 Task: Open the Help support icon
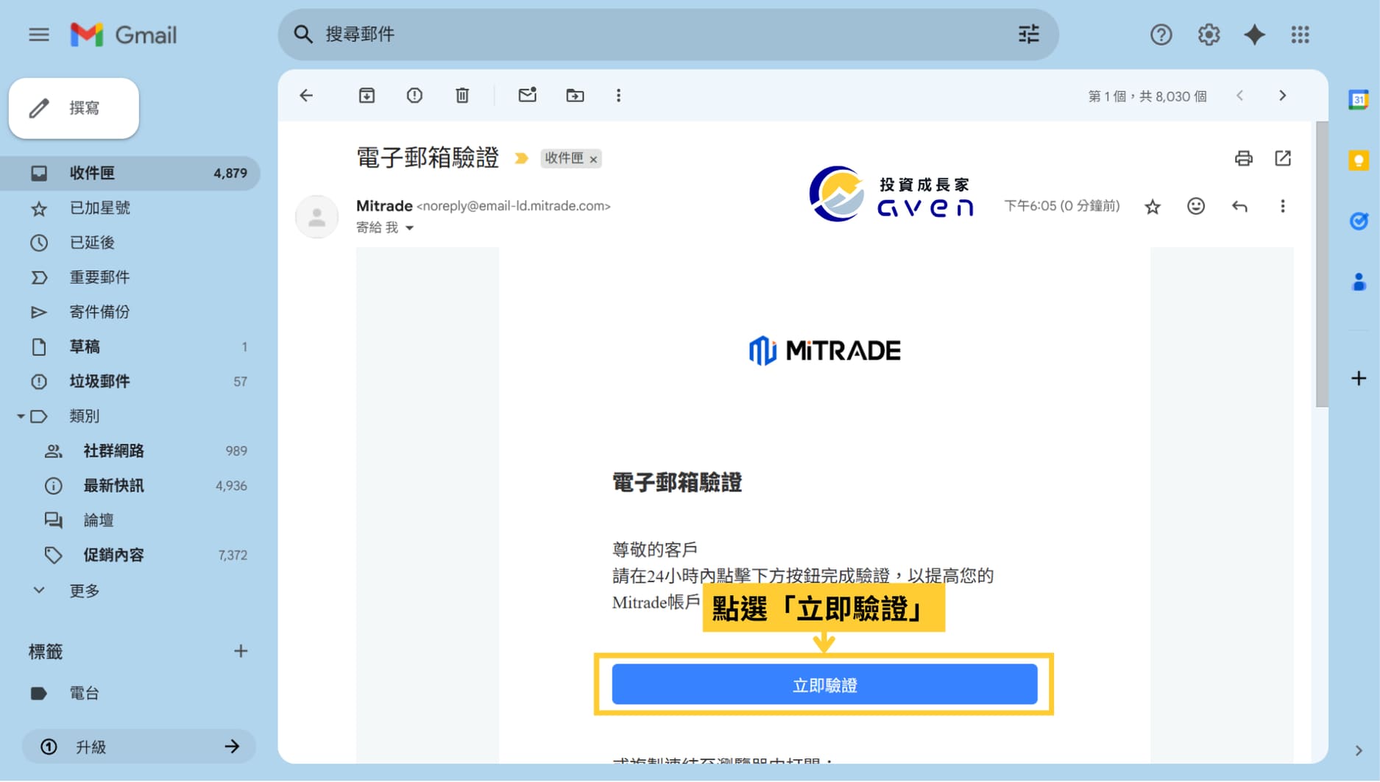[x=1161, y=35]
